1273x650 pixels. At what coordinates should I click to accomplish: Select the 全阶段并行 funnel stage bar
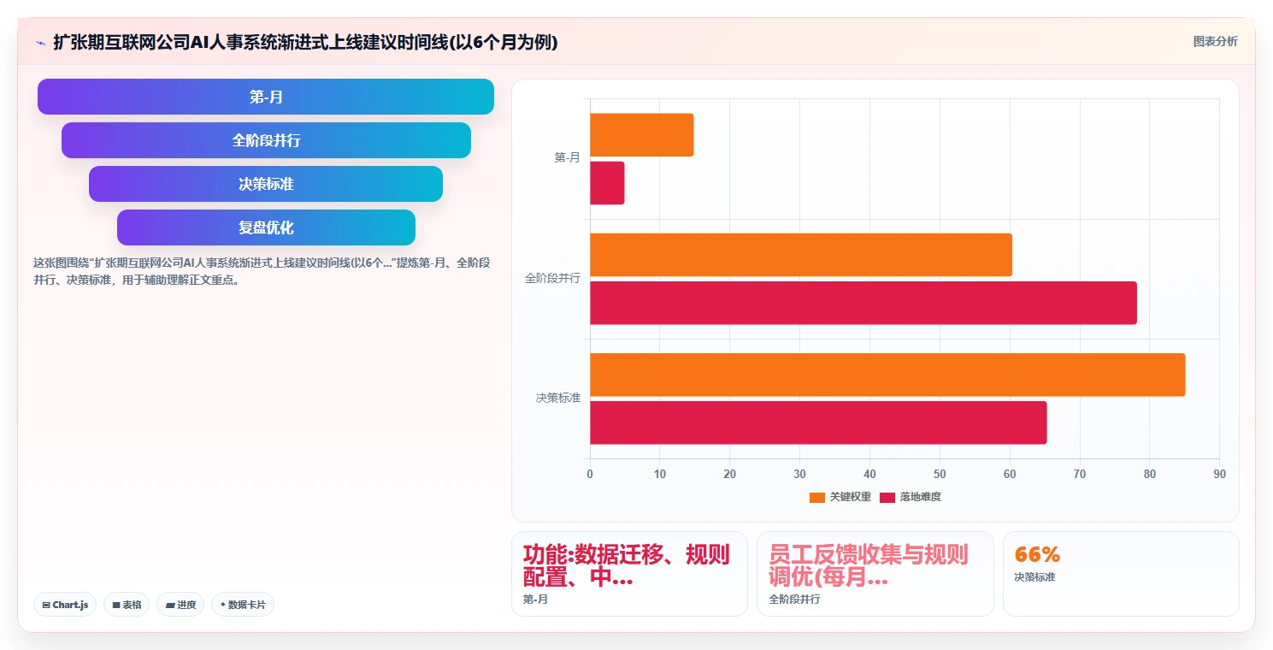(266, 140)
